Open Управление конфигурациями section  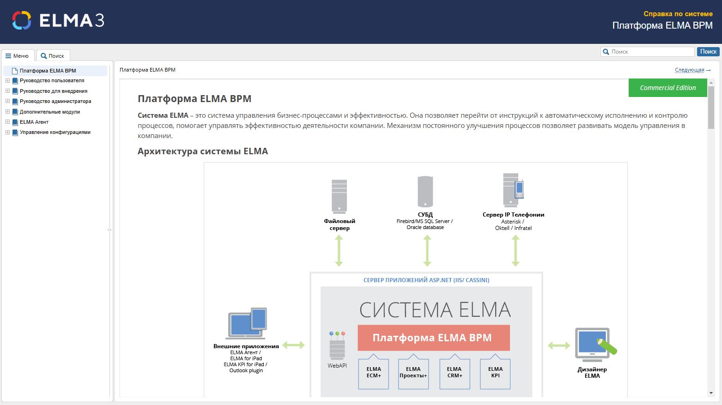[55, 132]
